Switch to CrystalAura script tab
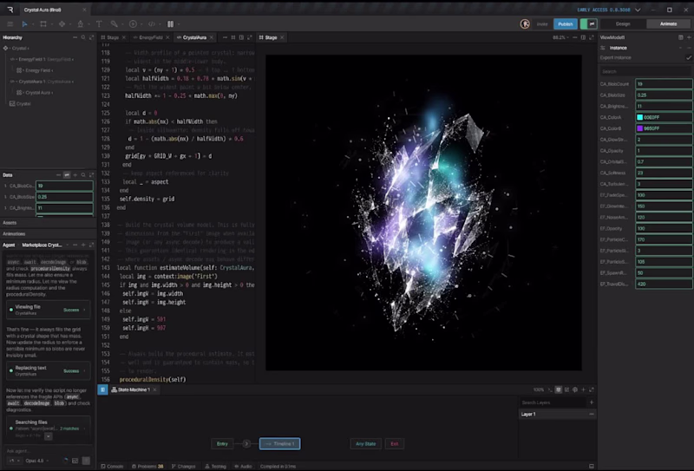This screenshot has height=471, width=694. point(194,37)
